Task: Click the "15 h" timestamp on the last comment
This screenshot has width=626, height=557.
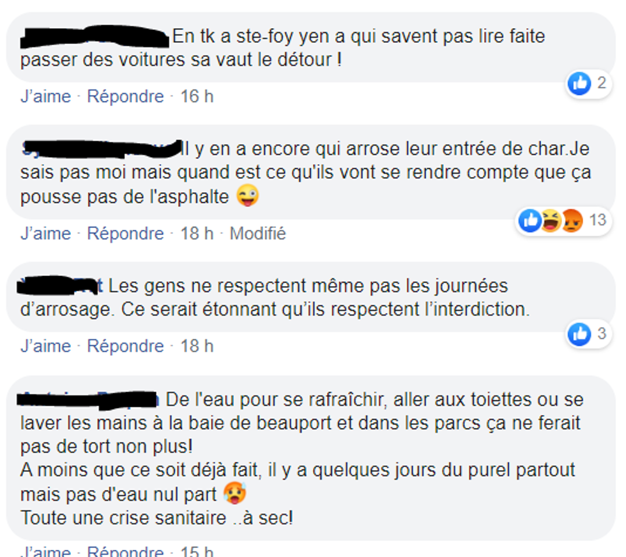Action: click(197, 551)
